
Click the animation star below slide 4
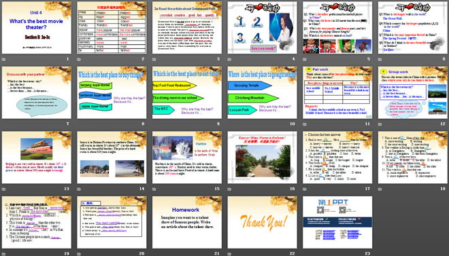tap(229, 60)
